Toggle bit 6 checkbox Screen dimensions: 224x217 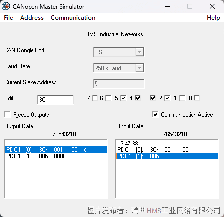[108, 98]
